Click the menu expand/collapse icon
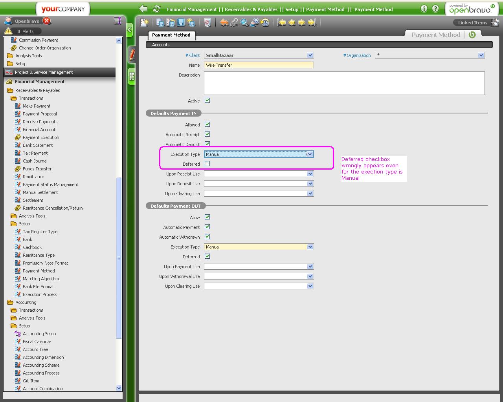The height and width of the screenshot is (402, 503). click(x=117, y=21)
